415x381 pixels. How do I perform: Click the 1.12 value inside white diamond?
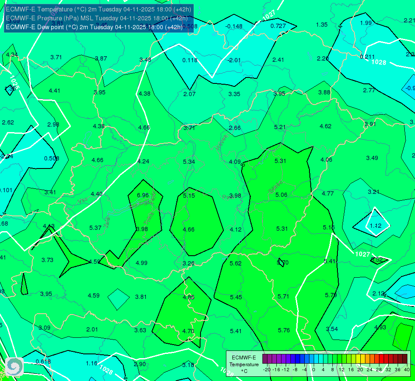375,226
